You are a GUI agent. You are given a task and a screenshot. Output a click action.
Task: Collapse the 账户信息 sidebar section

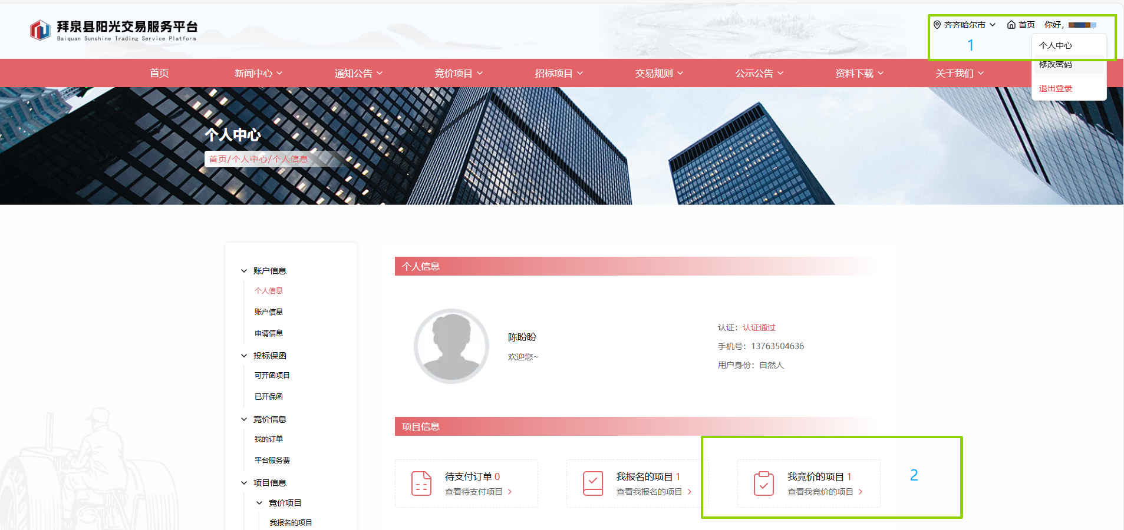click(x=244, y=271)
